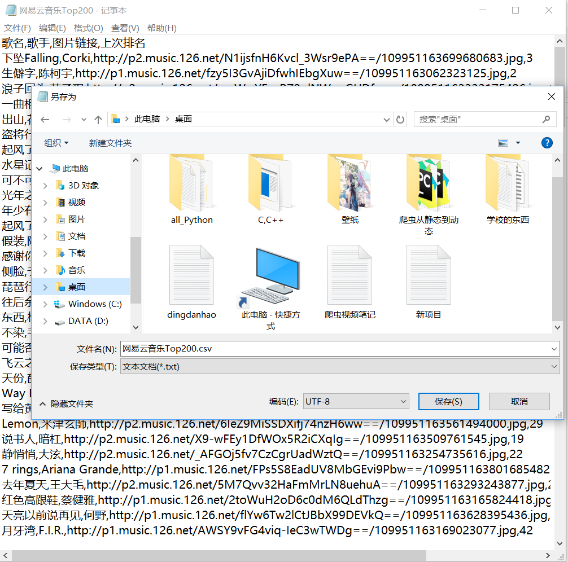
Task: Open the 文件名 history dropdown
Action: click(x=554, y=349)
